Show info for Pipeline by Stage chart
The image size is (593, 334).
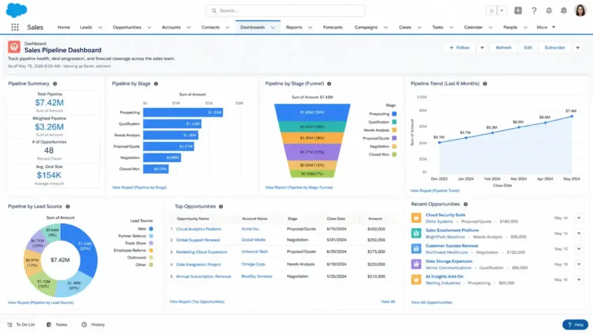156,83
